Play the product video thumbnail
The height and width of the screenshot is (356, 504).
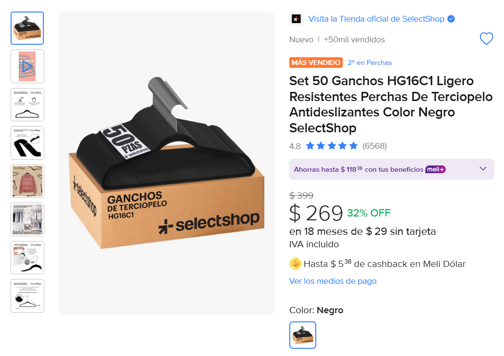(27, 66)
